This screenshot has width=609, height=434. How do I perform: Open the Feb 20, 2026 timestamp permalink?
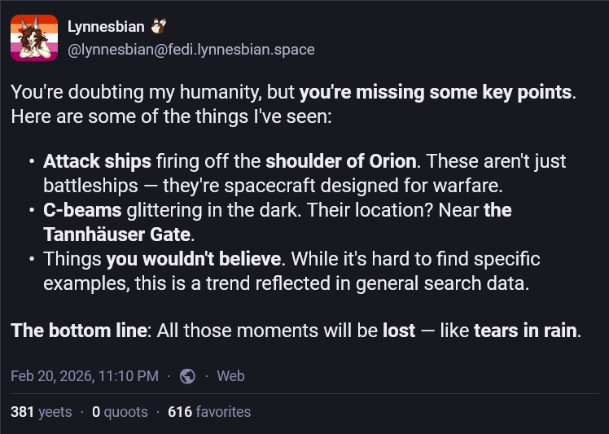(x=85, y=375)
